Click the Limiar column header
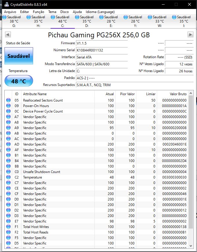Viewport: 197px width, 252px height. (147, 94)
